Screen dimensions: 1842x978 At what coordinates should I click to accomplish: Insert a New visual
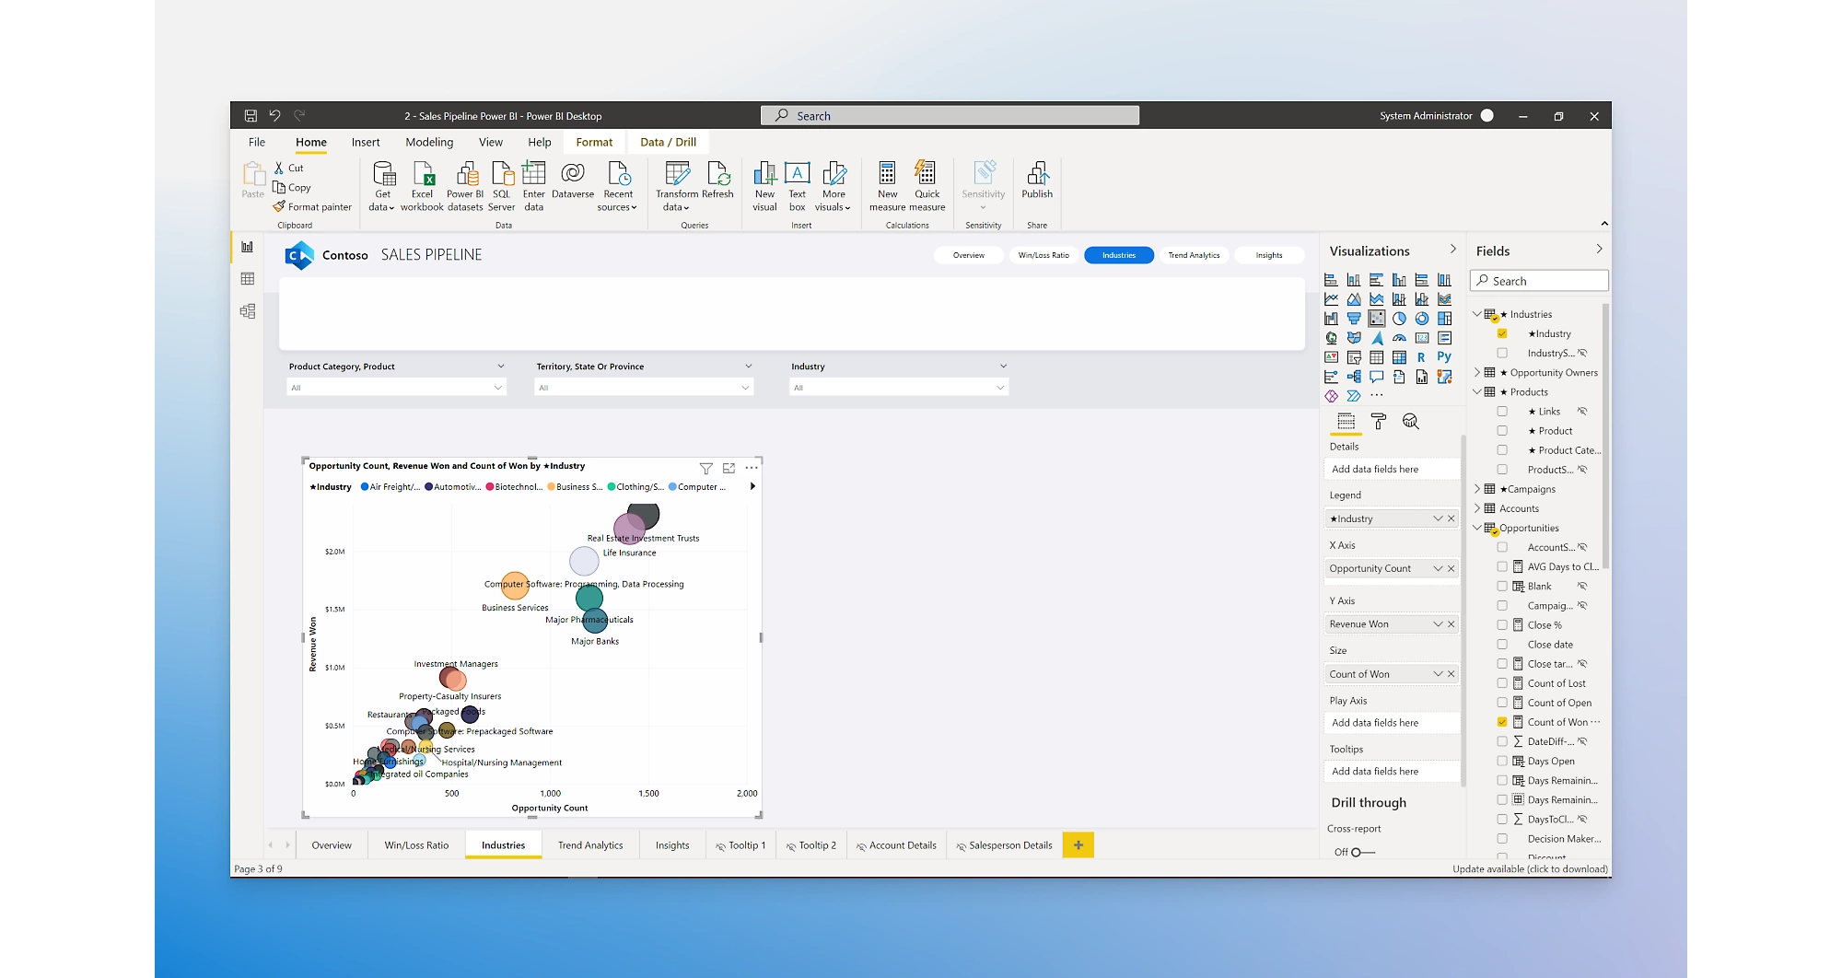coord(764,186)
